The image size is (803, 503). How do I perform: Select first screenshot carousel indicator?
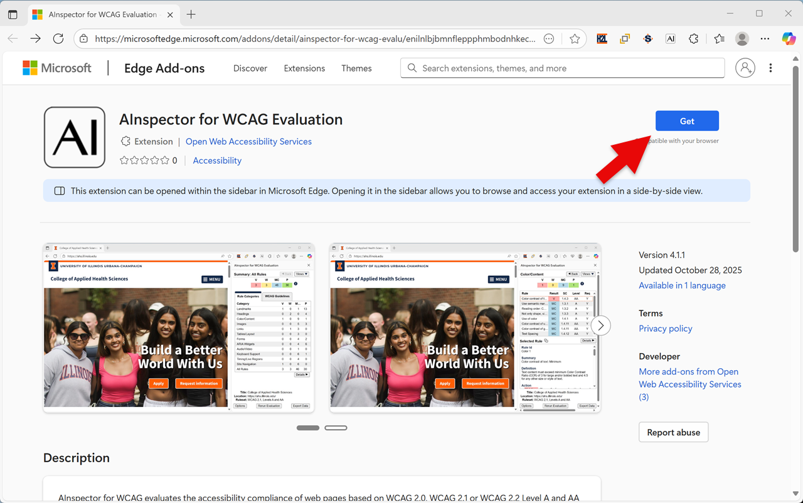click(307, 428)
